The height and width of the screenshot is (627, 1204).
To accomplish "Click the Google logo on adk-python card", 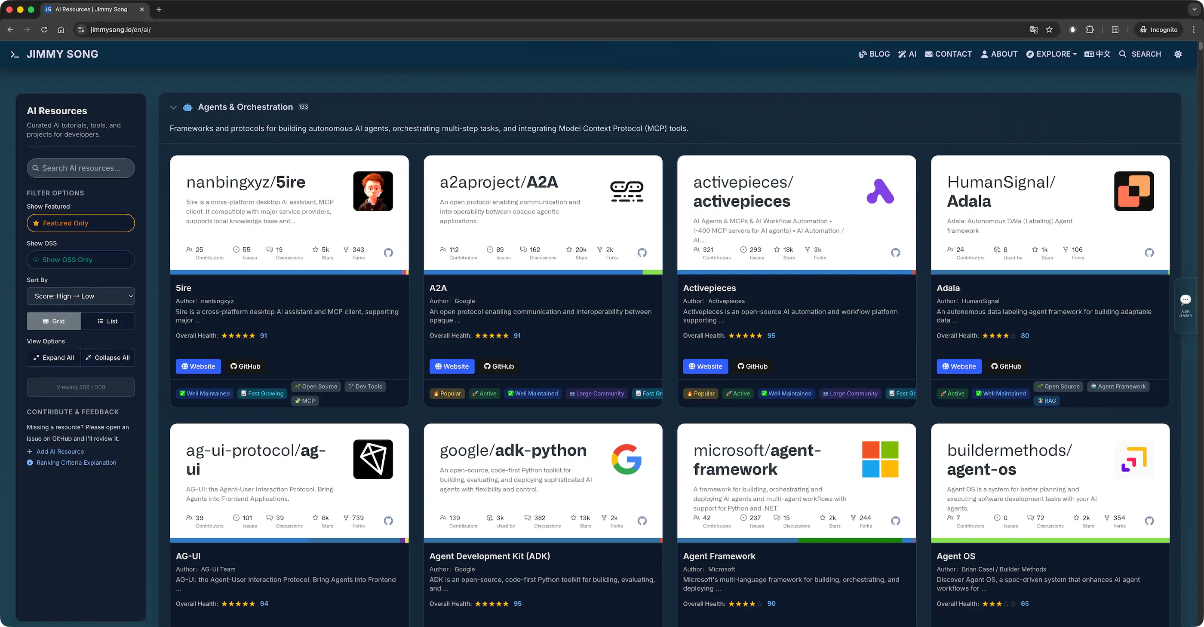I will click(627, 459).
